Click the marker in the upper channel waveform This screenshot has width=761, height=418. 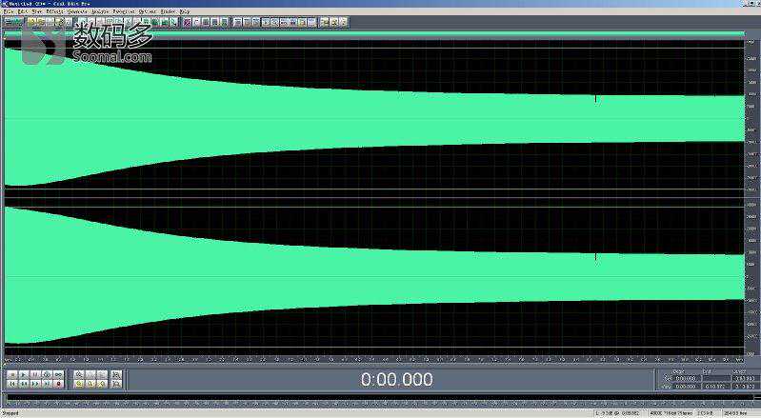596,98
